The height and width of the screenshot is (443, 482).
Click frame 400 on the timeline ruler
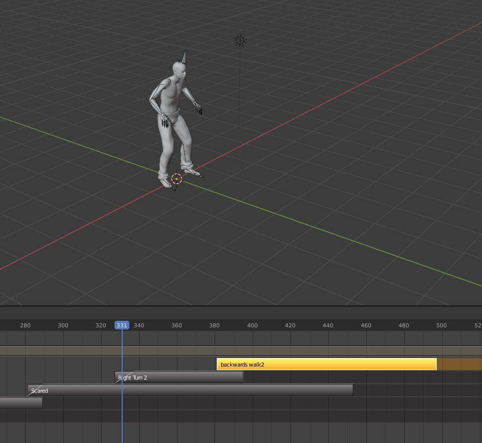point(252,325)
